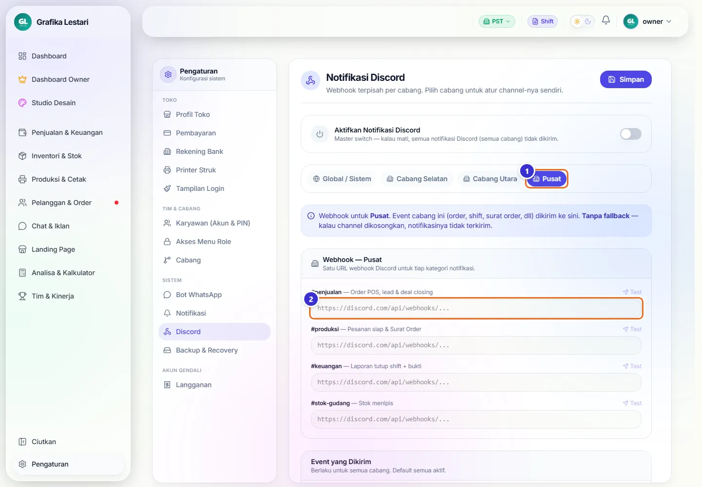Click the Pelanggan & Order people icon
This screenshot has height=487, width=702.
coord(22,203)
